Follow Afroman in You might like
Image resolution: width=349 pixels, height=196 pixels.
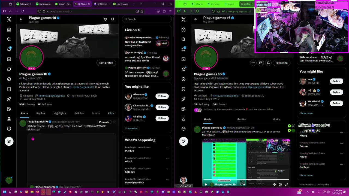(x=162, y=96)
